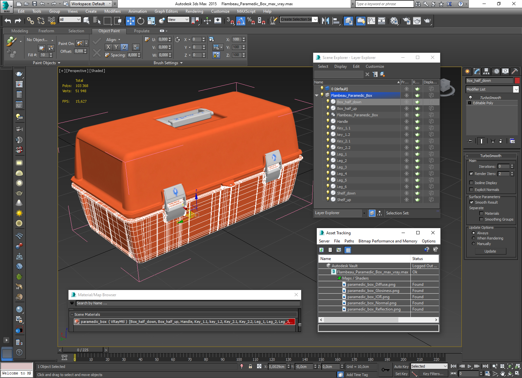Click the paintbrush Object Paint icon
Image resolution: width=522 pixels, height=378 pixels.
pos(11,41)
